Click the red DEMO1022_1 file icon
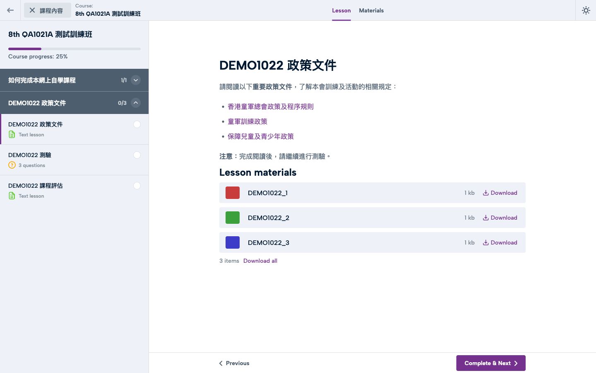Screen dimensions: 596x373 pyautogui.click(x=233, y=193)
